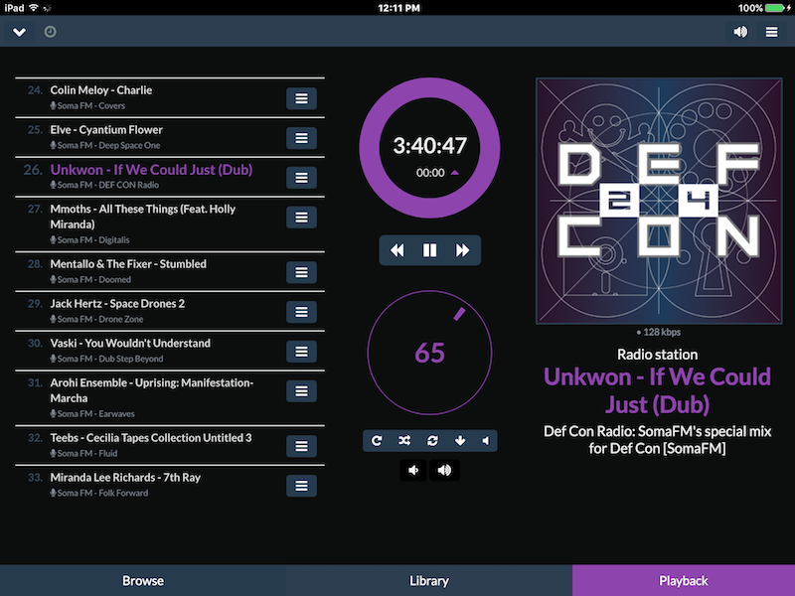Raise the volume with the volume-up button
This screenshot has height=596, width=795.
tap(444, 470)
